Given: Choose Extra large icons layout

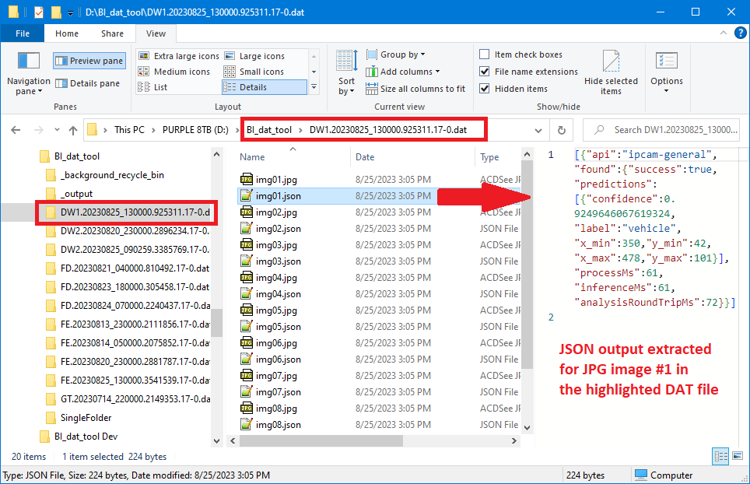Looking at the screenshot, I should [x=178, y=56].
